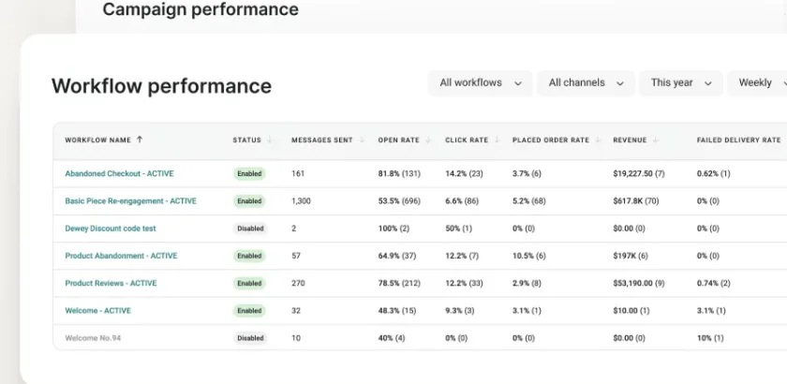Open Basic Piece Re-engagement - ACTIVE workflow
The width and height of the screenshot is (787, 384).
point(131,200)
